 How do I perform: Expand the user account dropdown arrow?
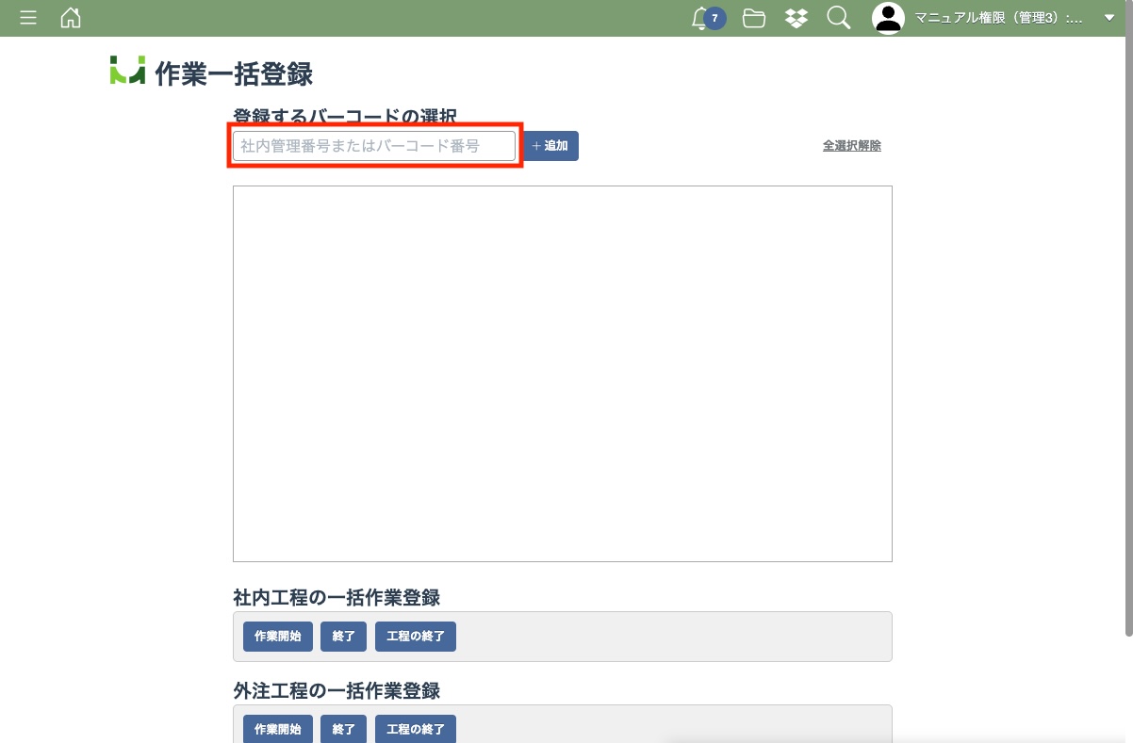pyautogui.click(x=1108, y=18)
